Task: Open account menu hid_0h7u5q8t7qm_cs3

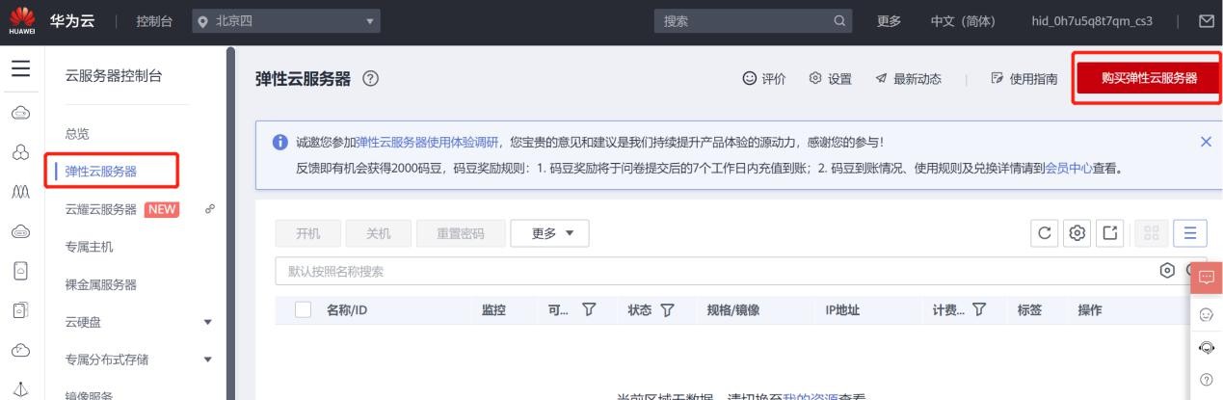Action: [x=1091, y=20]
